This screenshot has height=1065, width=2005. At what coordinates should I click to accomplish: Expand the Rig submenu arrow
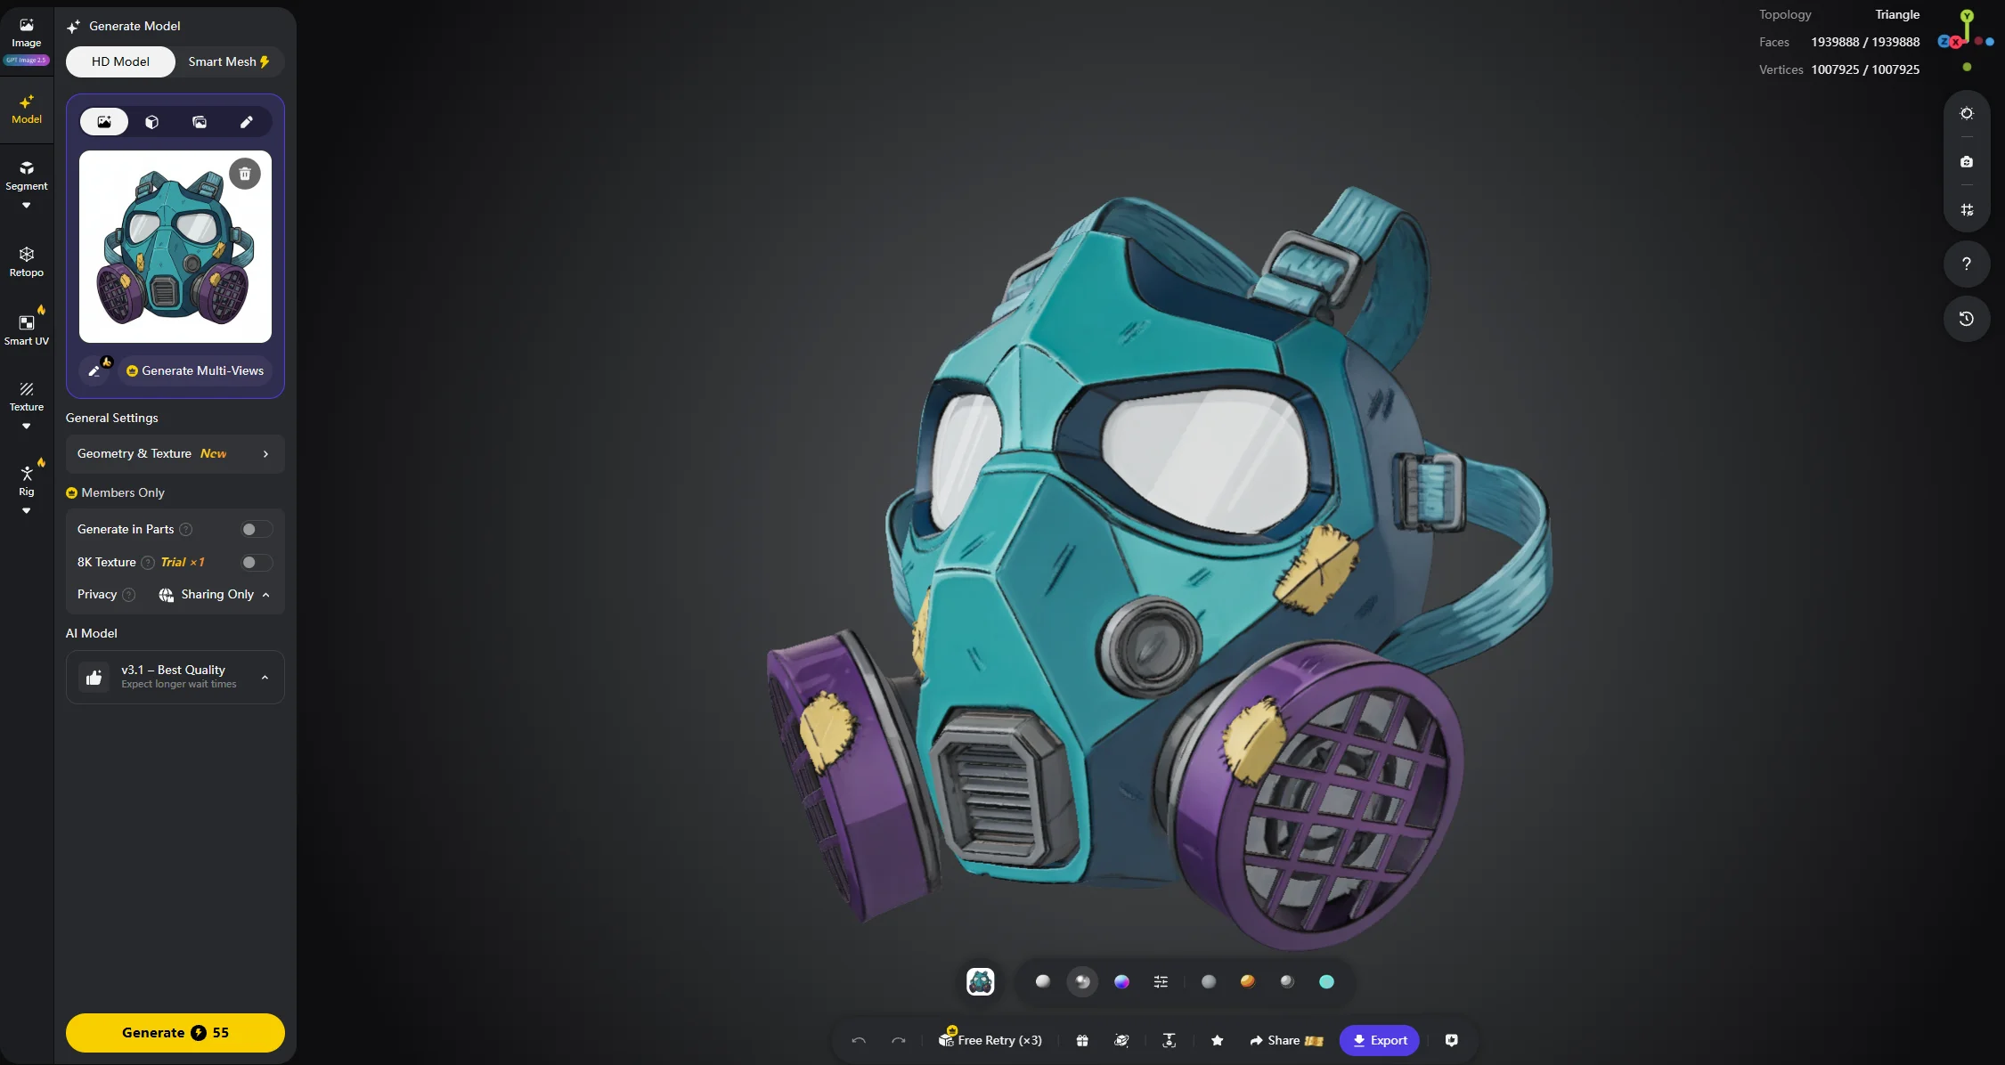pyautogui.click(x=27, y=511)
